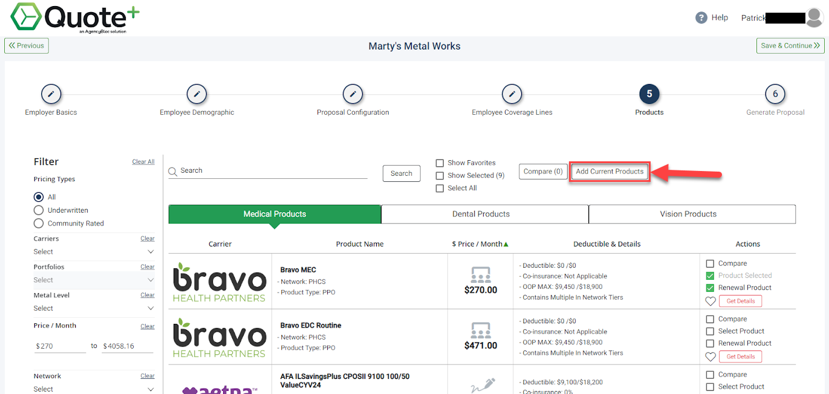Screen dimensions: 829x394
Task: Favorite Bravo EDC Routine with heart icon
Action: (x=710, y=357)
